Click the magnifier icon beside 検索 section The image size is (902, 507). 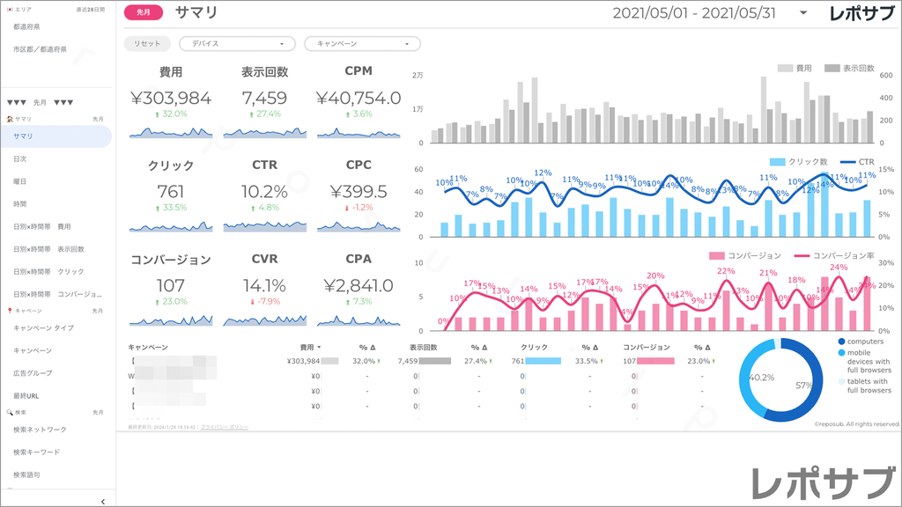[9, 412]
